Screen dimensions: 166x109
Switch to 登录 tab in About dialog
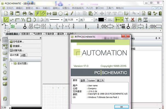(83, 80)
